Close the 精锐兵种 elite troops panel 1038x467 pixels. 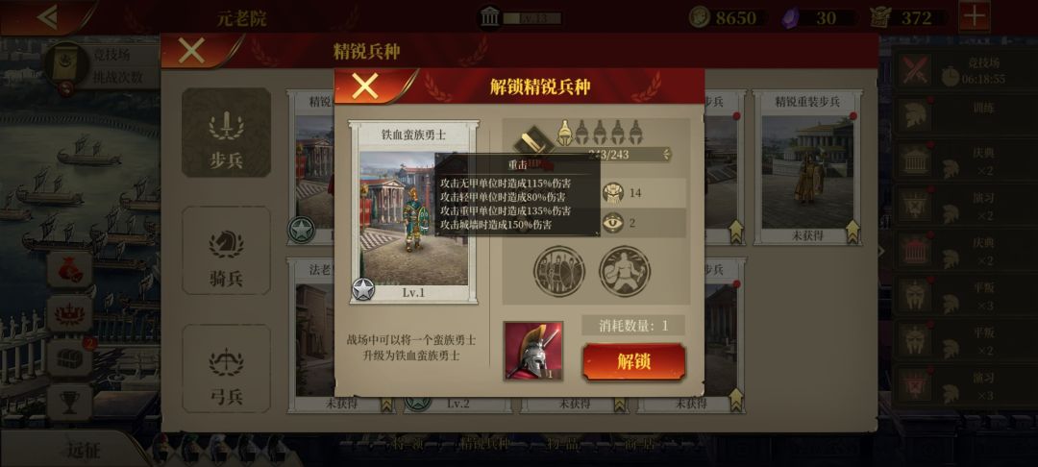point(191,51)
